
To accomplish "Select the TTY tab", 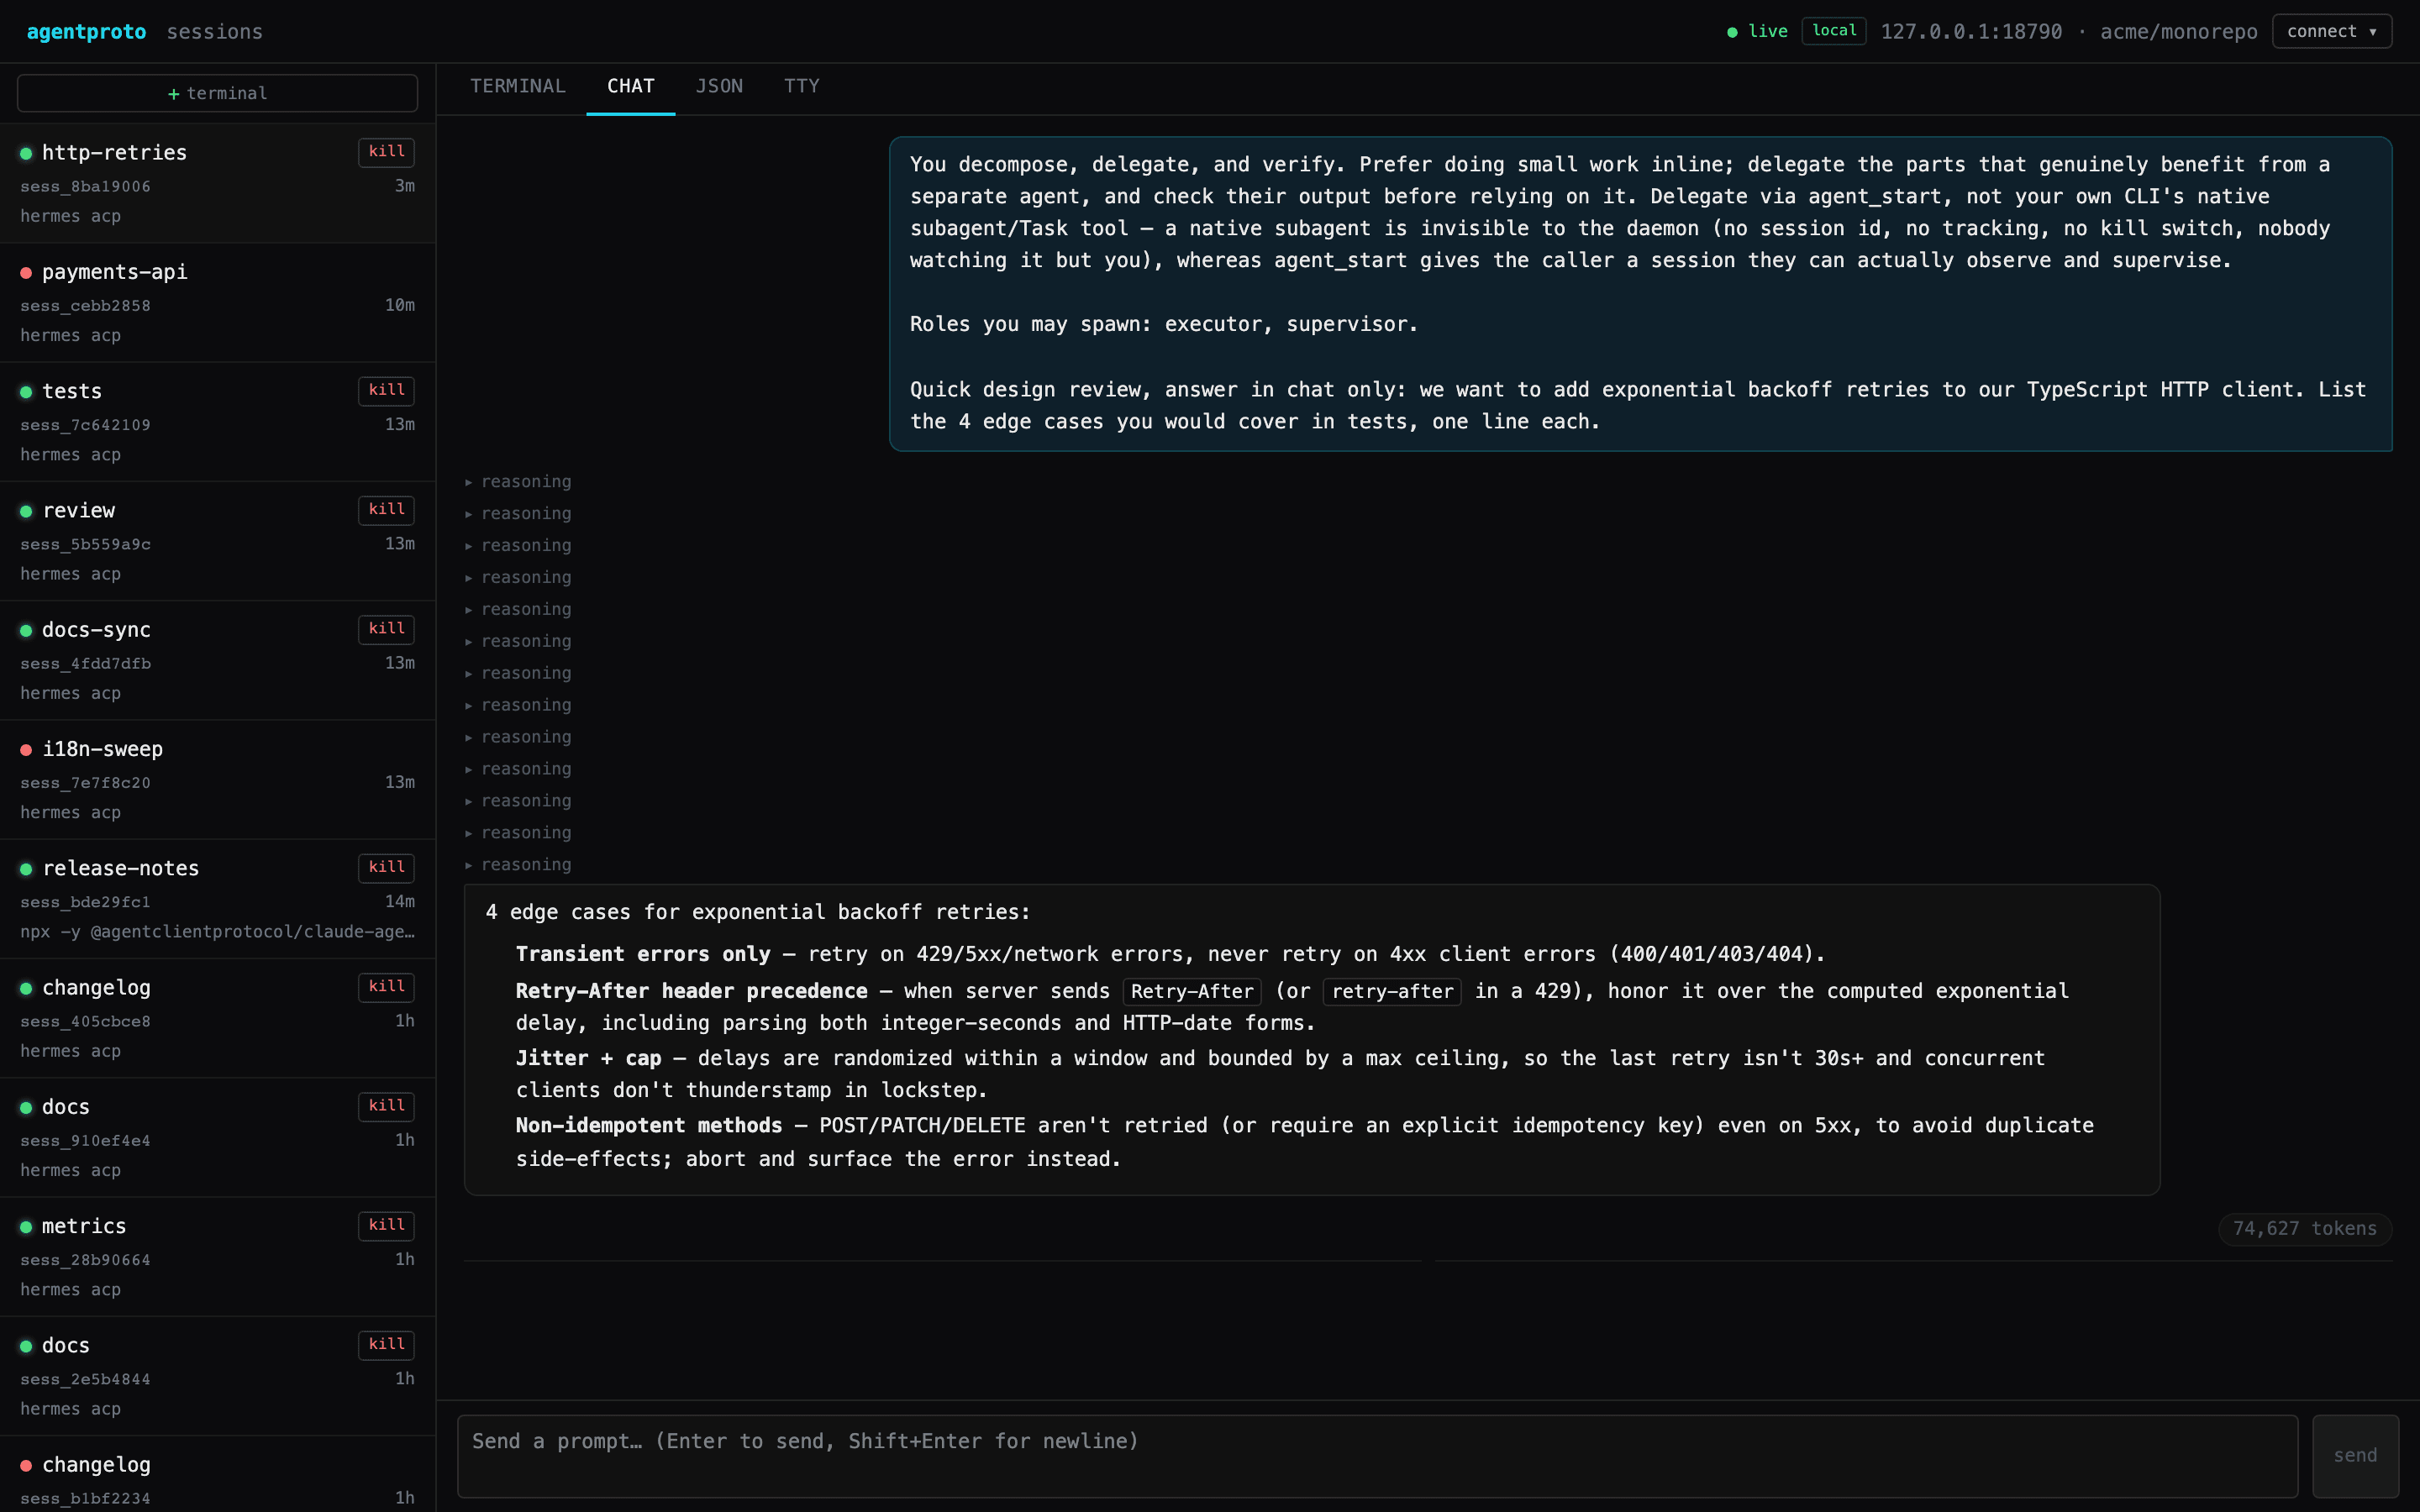I will 801,86.
